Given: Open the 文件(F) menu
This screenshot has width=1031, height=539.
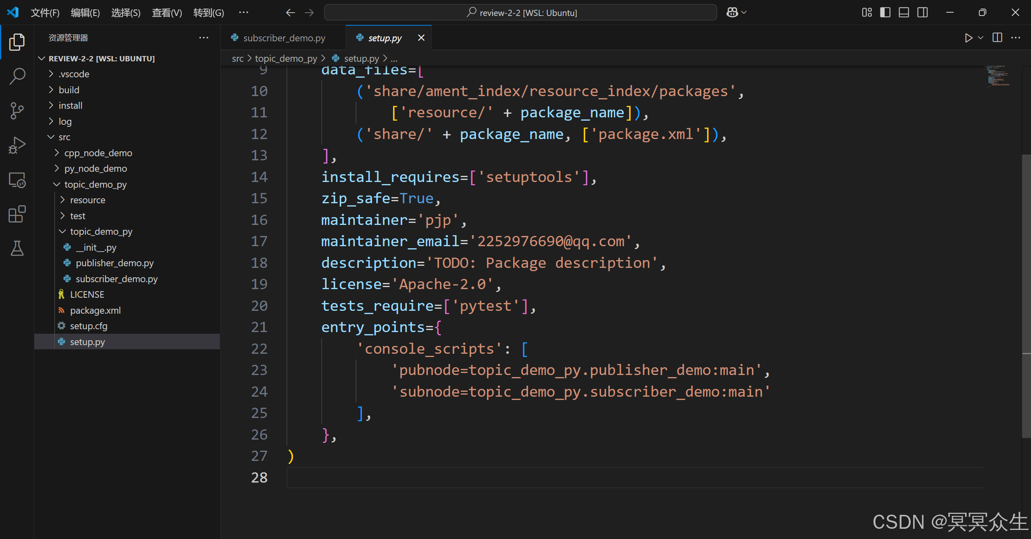Looking at the screenshot, I should (x=45, y=13).
